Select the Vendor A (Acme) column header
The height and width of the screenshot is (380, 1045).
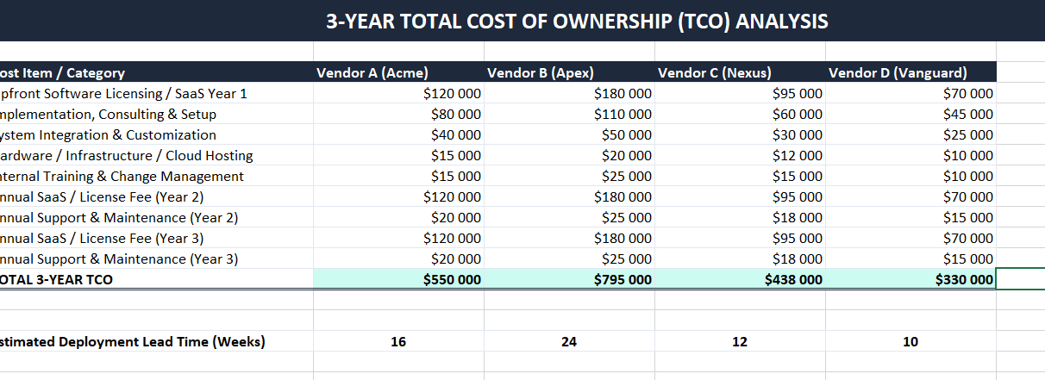[x=399, y=72]
